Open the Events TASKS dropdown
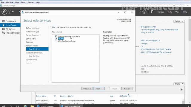This screenshot has width=191, height=107. (179, 84)
